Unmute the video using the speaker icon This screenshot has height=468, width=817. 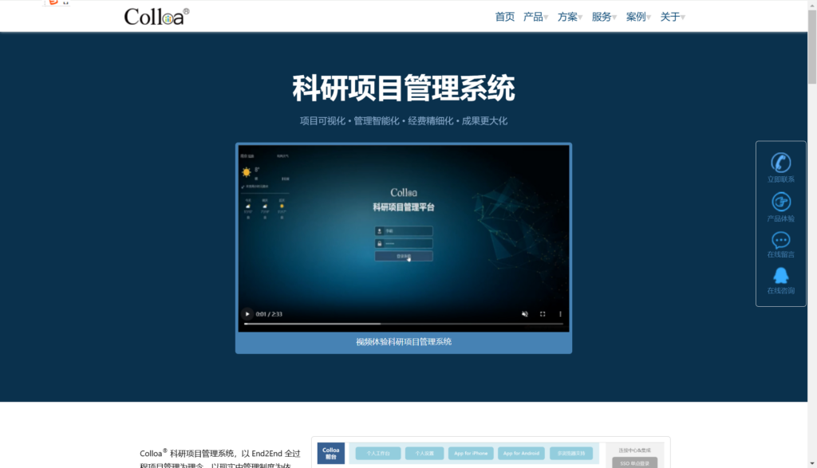[x=525, y=314]
